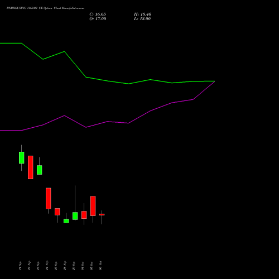Select the green candlestick for 21 Sep
This screenshot has width=279, height=279.
point(22,158)
